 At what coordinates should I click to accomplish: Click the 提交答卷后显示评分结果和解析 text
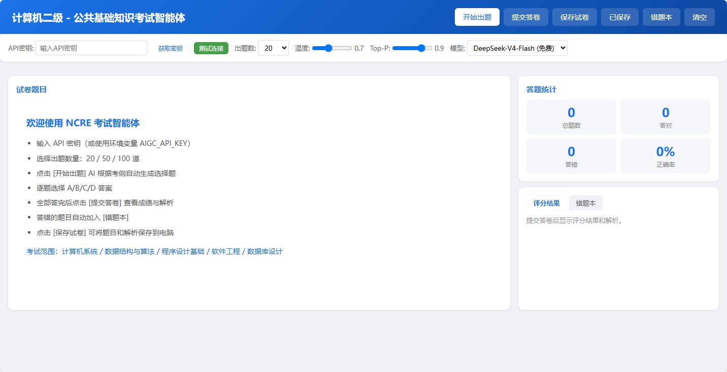pos(574,221)
